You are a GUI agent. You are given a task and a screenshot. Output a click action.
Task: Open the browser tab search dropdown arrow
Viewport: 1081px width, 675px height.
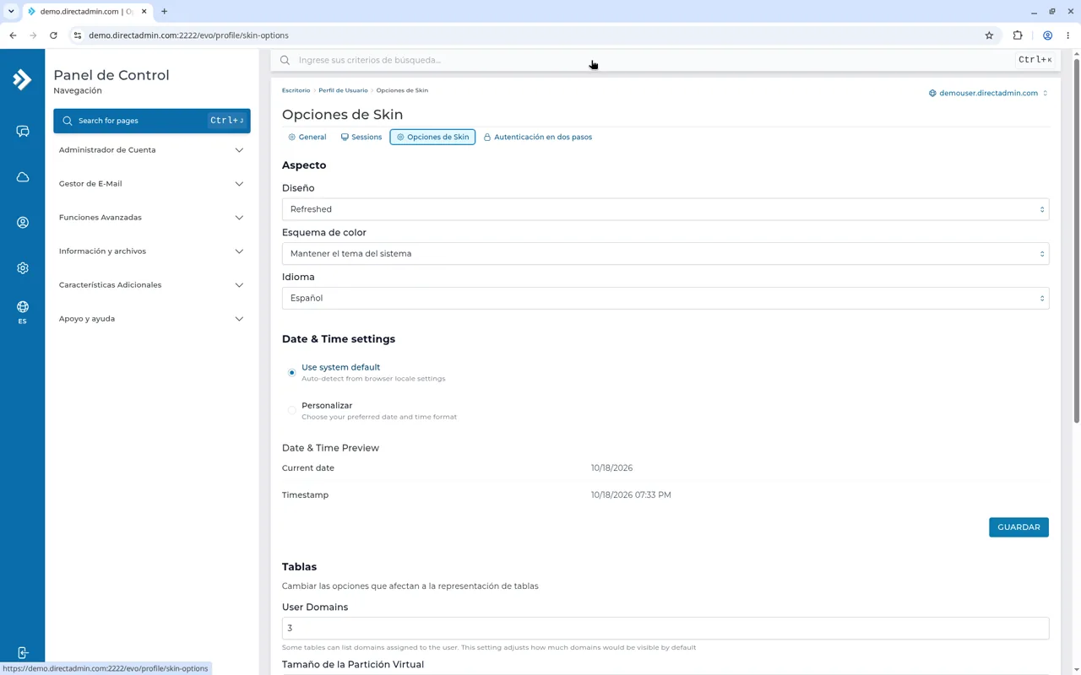click(11, 12)
